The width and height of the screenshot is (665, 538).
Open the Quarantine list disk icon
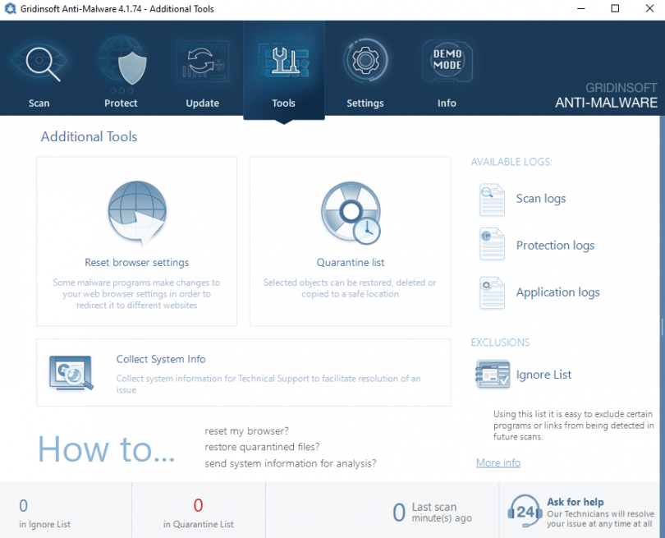pos(350,212)
